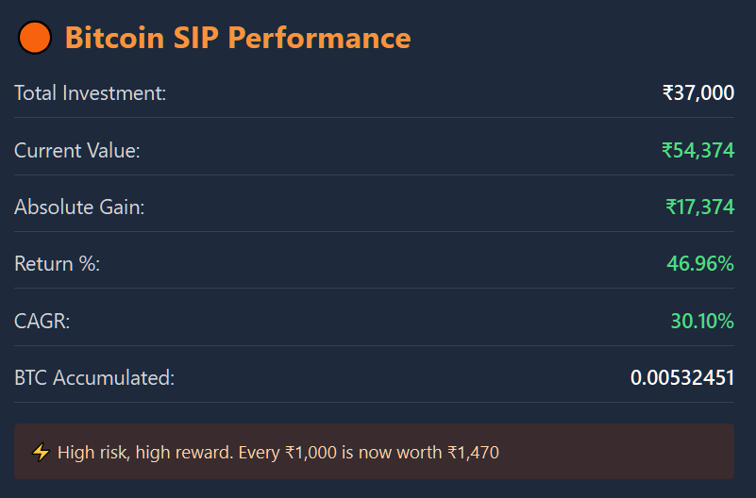Click the CAGR label
Screen dimensions: 756x498
[x=42, y=322]
